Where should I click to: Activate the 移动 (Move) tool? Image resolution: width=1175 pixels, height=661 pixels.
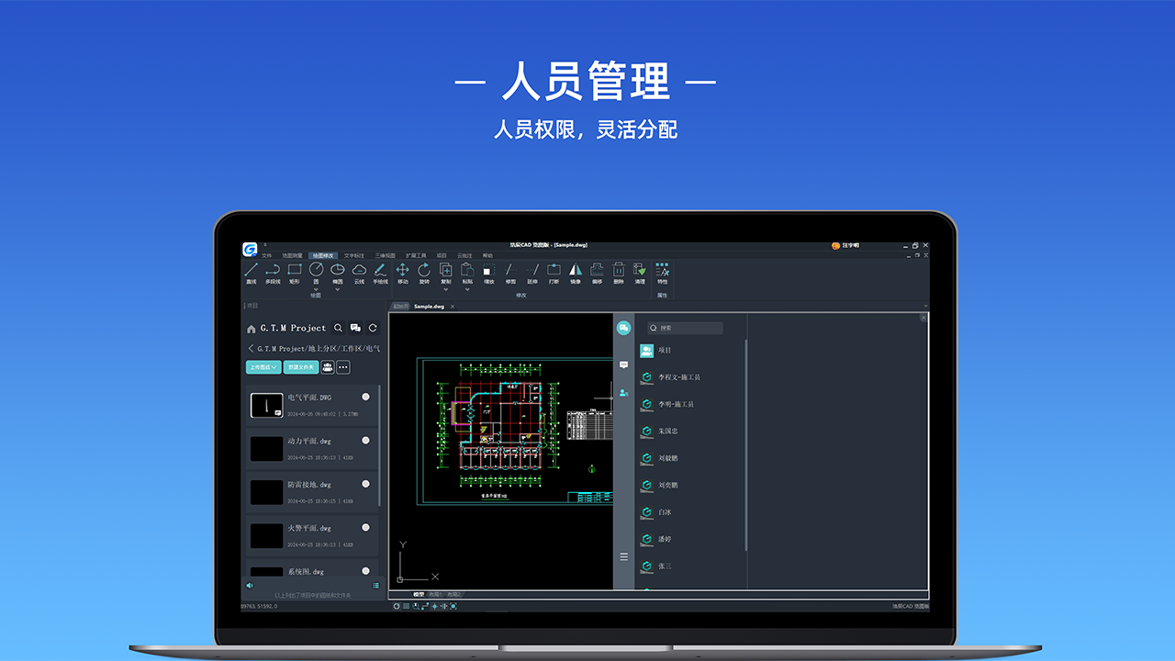(x=403, y=271)
